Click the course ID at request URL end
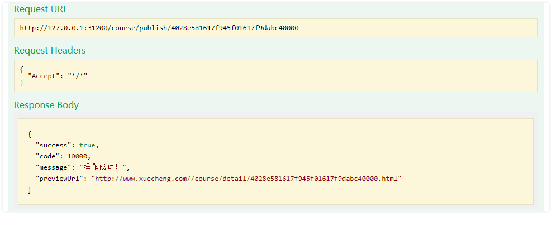The width and height of the screenshot is (552, 231). [235, 28]
